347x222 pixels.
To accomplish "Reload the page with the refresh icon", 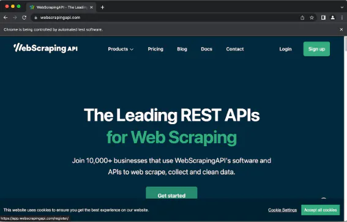I will click(24, 18).
